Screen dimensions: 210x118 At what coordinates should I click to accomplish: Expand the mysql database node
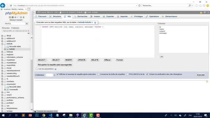pyautogui.click(x=2, y=68)
